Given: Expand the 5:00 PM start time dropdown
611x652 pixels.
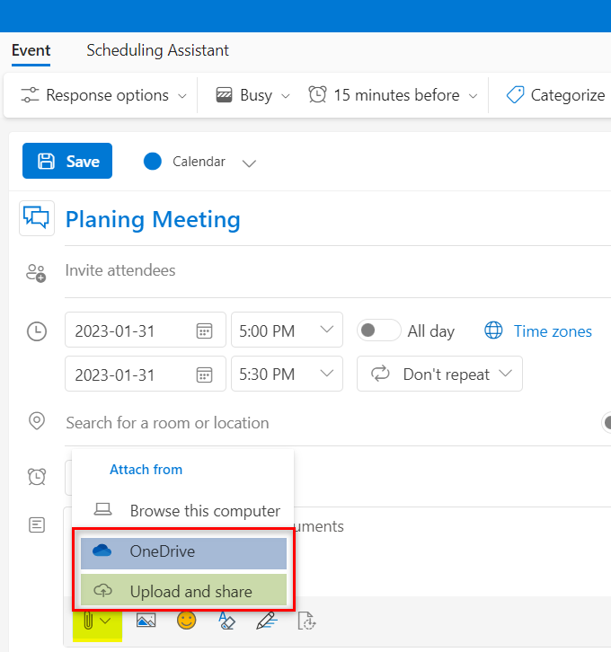Looking at the screenshot, I should 287,330.
